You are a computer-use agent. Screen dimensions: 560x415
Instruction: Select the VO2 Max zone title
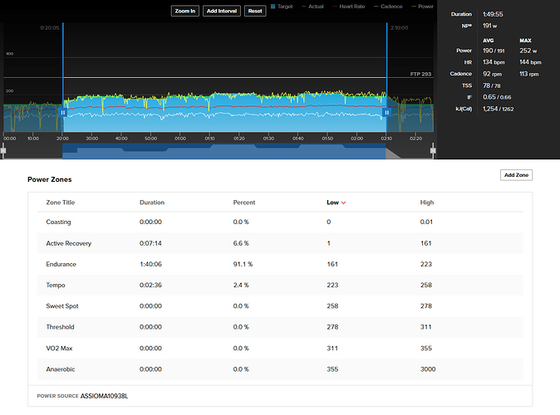pyautogui.click(x=59, y=349)
